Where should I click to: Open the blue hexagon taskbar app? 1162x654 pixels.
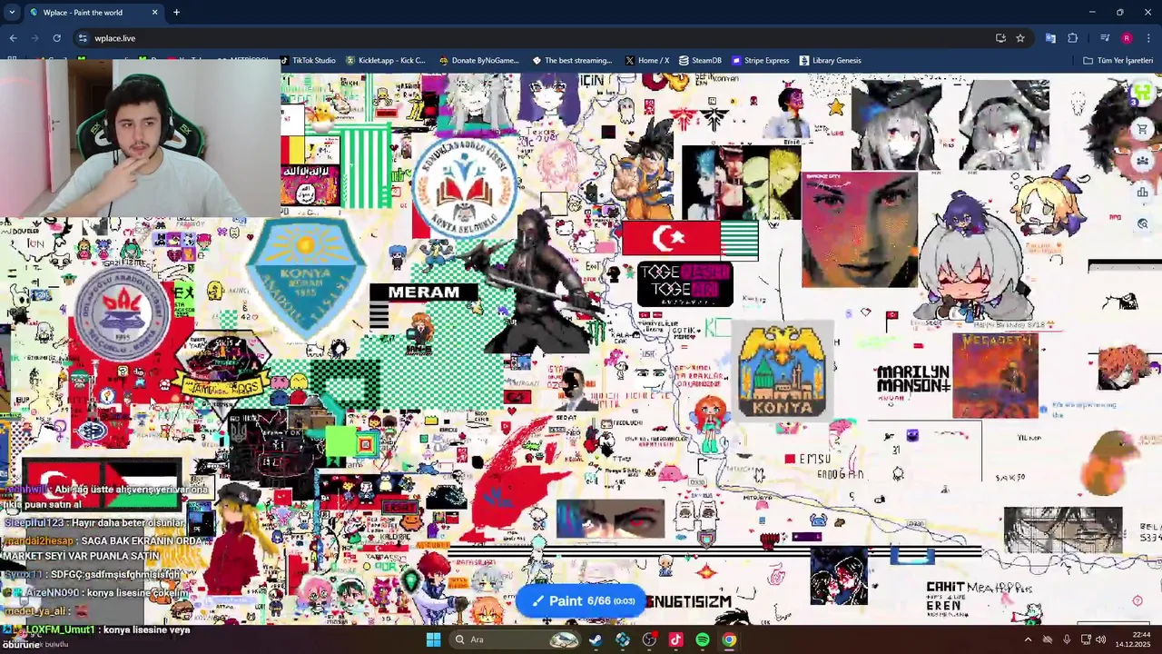[x=623, y=639]
